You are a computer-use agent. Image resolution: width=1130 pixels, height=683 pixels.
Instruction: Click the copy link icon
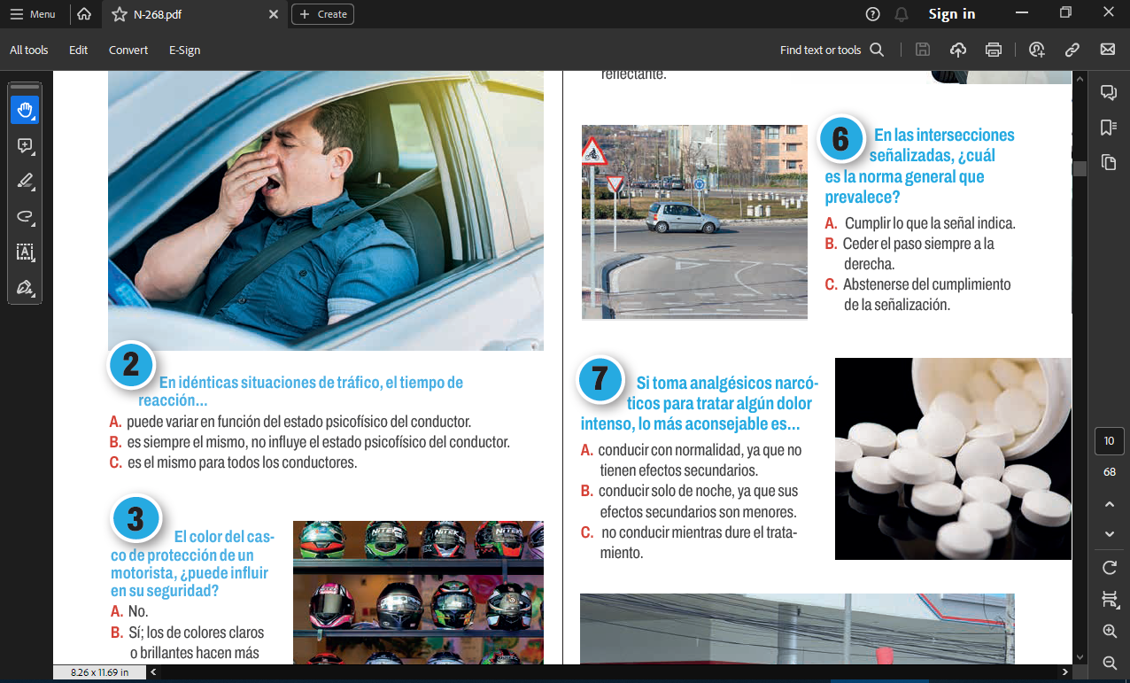(x=1072, y=50)
